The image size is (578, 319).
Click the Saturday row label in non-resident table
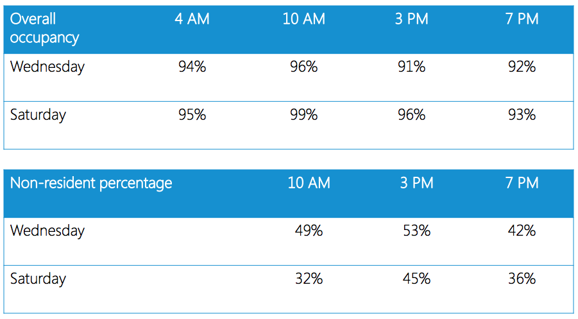tap(38, 279)
